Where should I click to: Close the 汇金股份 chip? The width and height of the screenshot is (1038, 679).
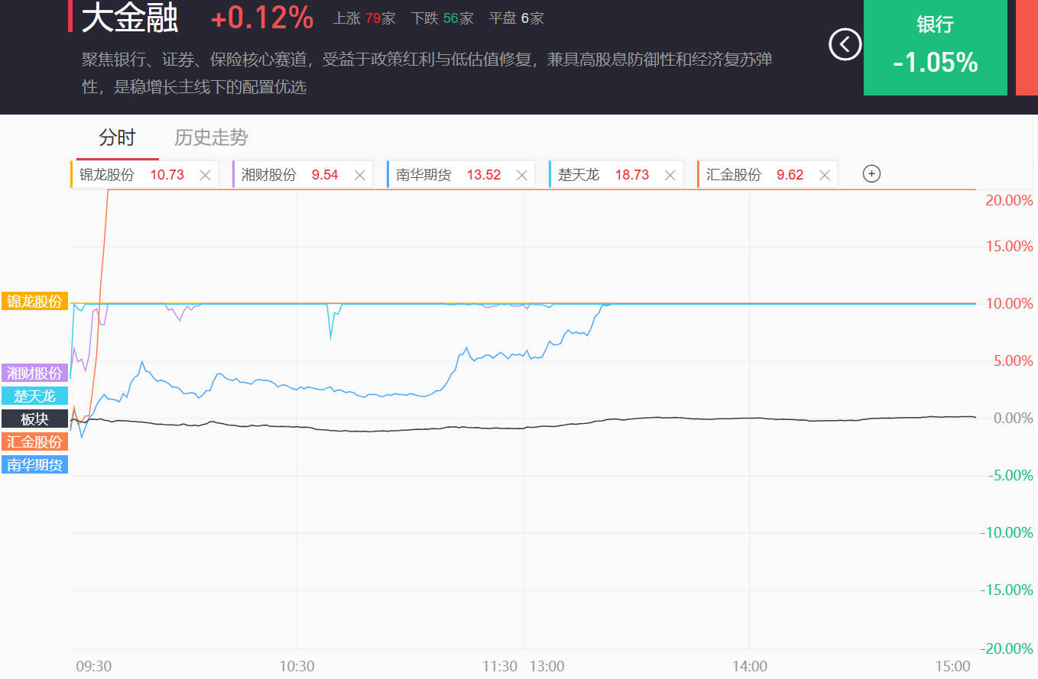[825, 175]
